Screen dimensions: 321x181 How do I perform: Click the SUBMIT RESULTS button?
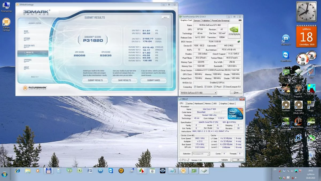(95, 80)
